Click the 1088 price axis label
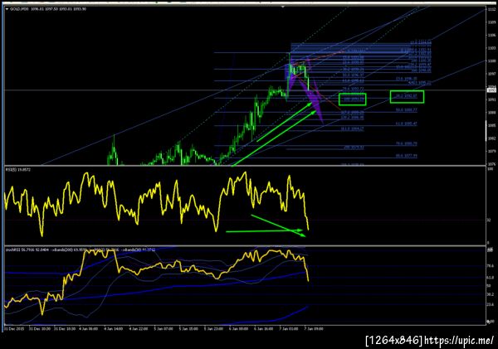Viewport: 498px width, 349px height. tap(491, 112)
